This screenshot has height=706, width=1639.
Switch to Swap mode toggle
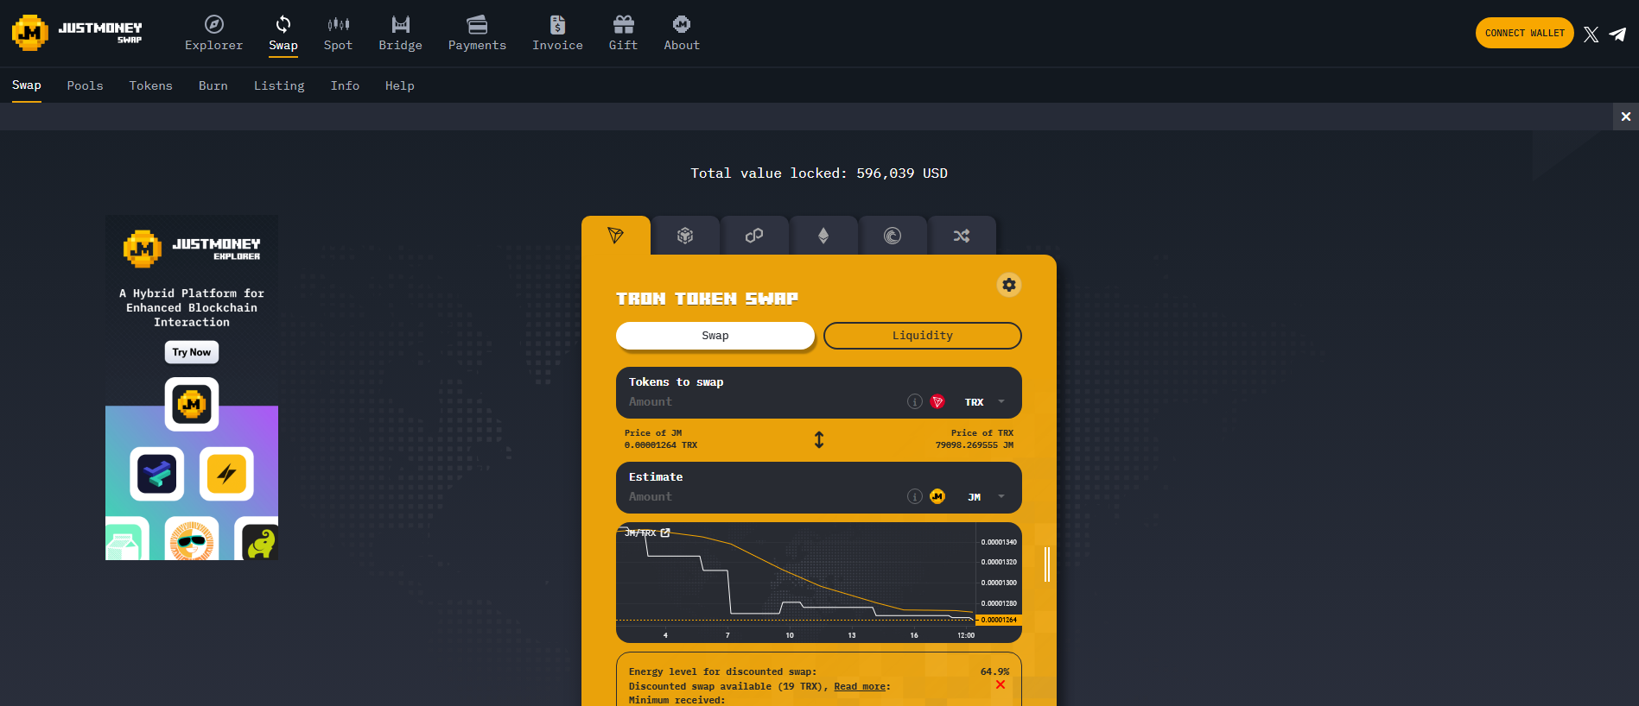tap(715, 336)
